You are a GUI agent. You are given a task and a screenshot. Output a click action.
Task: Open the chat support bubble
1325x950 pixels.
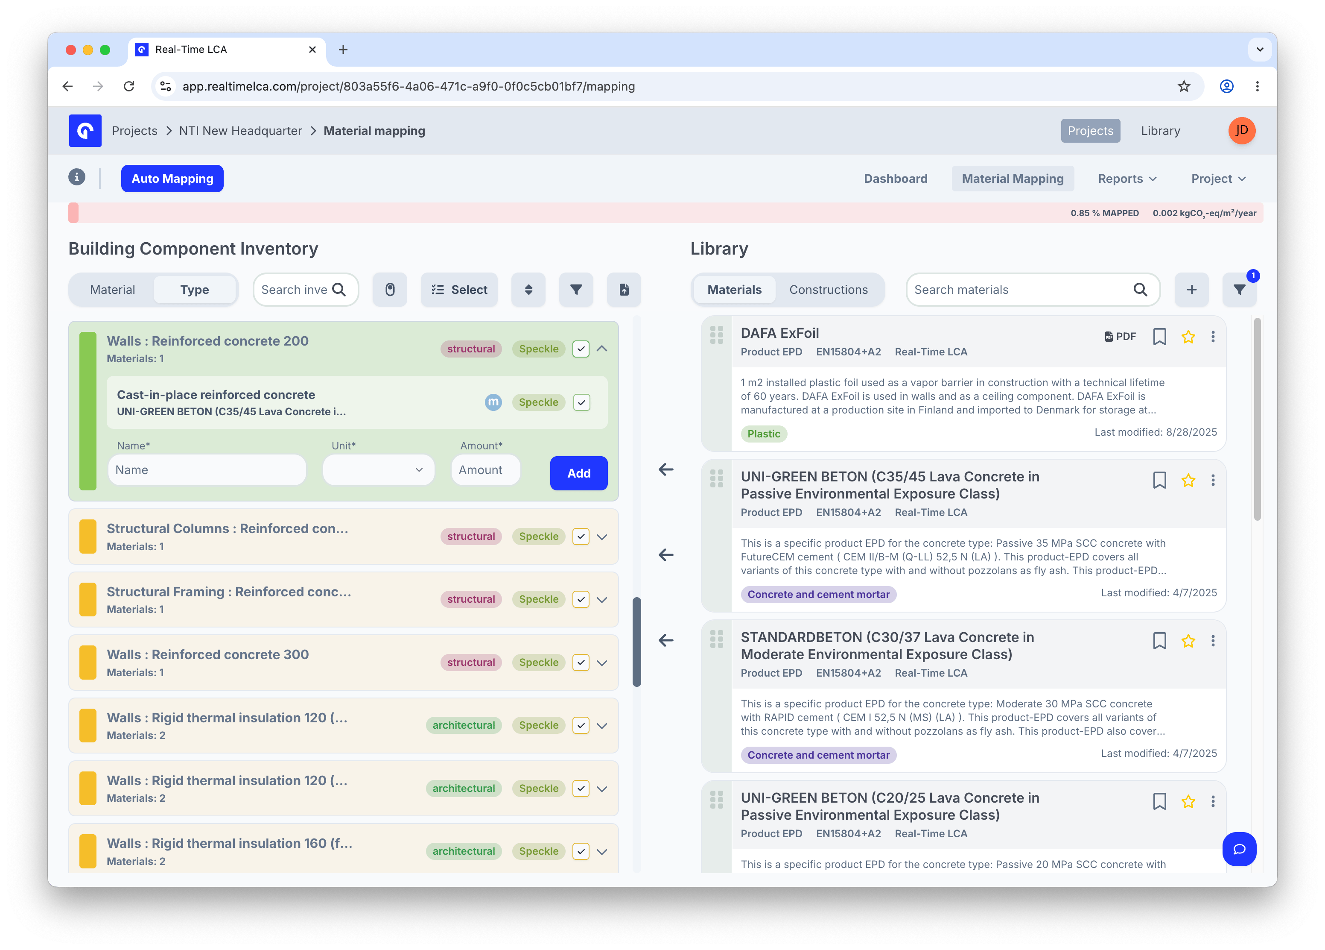coord(1239,849)
